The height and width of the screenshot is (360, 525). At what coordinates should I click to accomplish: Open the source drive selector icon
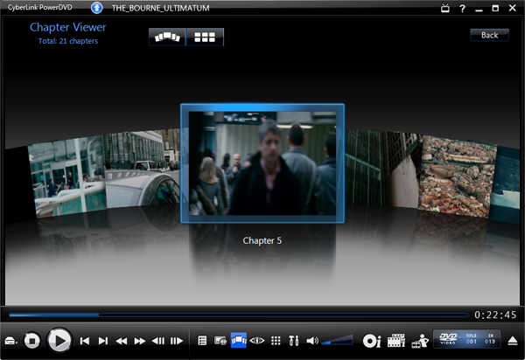[x=10, y=341]
